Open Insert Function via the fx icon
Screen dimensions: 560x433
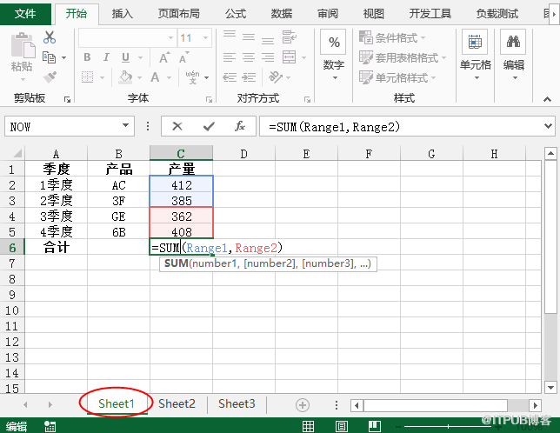pos(239,127)
